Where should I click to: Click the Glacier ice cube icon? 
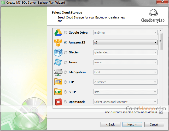(58, 52)
